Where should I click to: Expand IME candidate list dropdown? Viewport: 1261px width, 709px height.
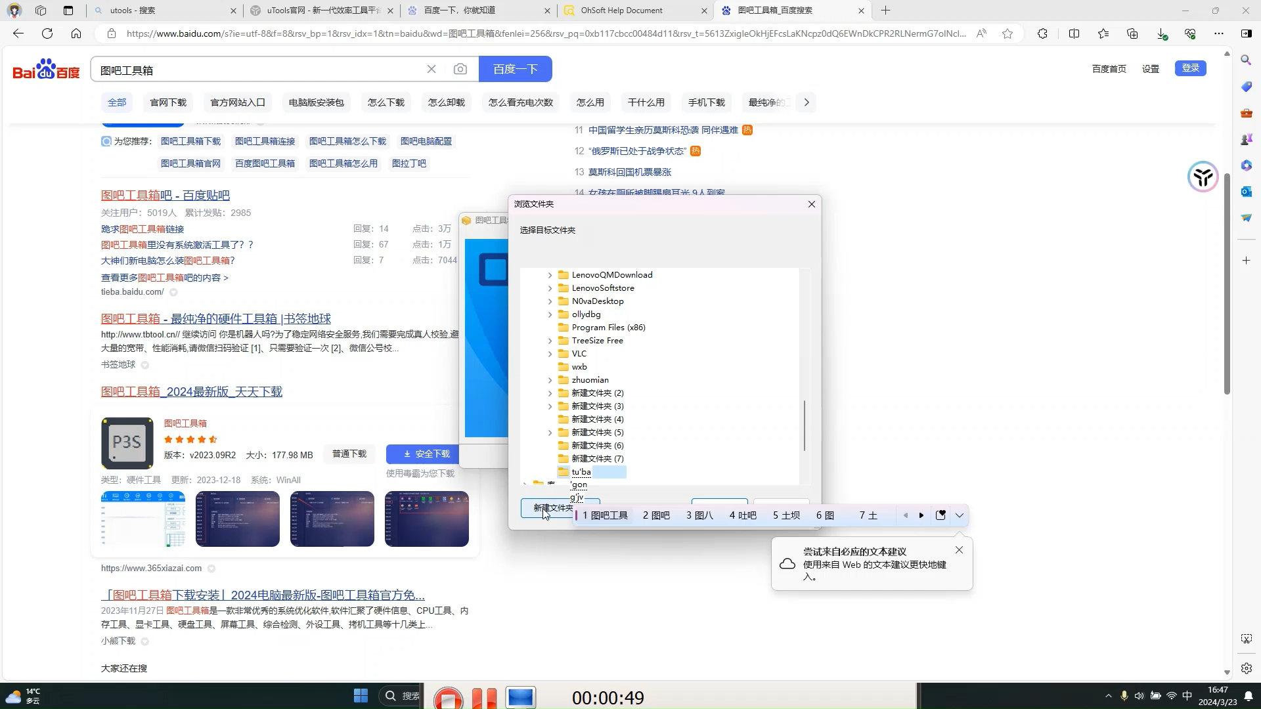pyautogui.click(x=960, y=515)
